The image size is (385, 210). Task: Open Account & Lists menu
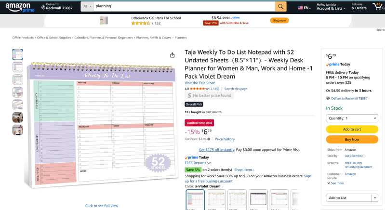point(331,7)
